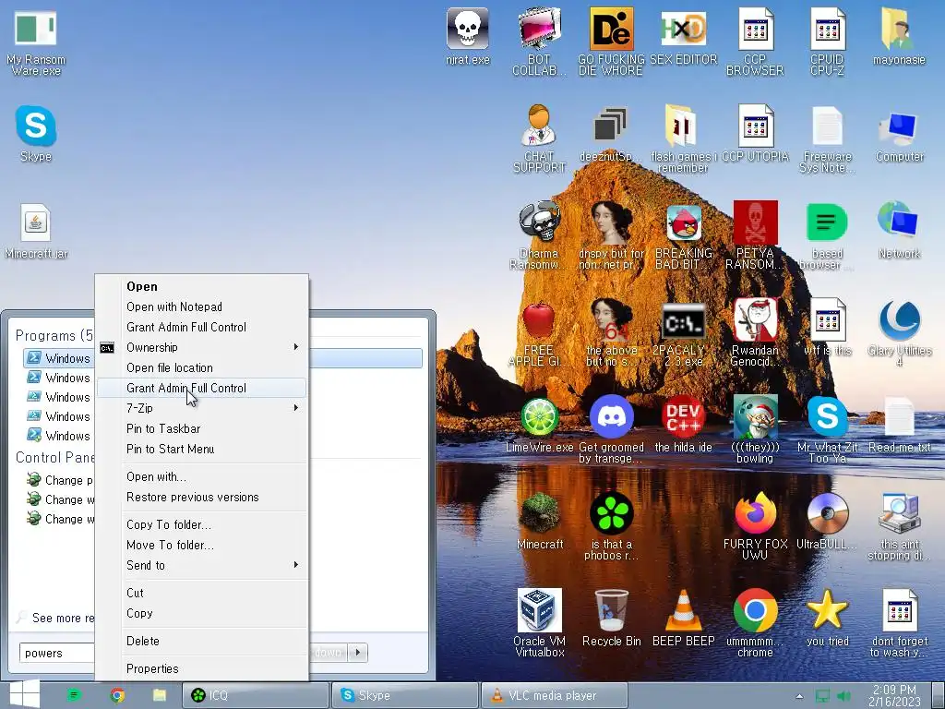Screen dimensions: 945x709
Task: Open the shut down options arrow
Action: (x=359, y=653)
